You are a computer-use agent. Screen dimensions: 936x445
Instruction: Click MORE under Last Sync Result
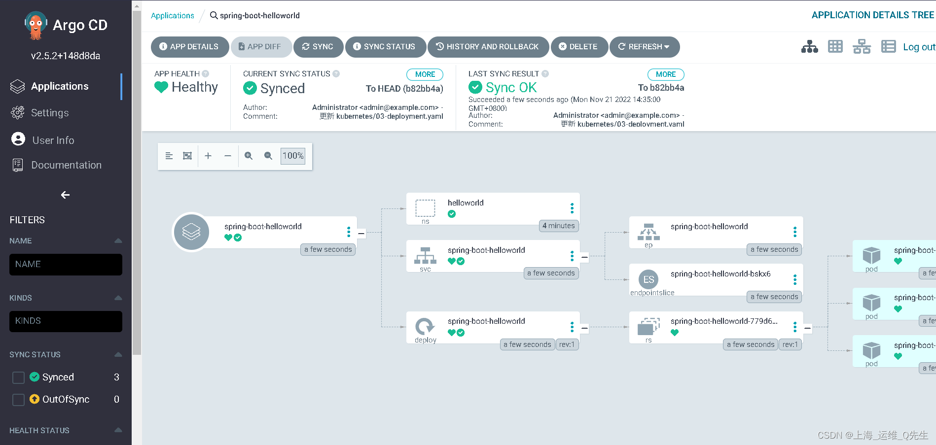pos(666,74)
